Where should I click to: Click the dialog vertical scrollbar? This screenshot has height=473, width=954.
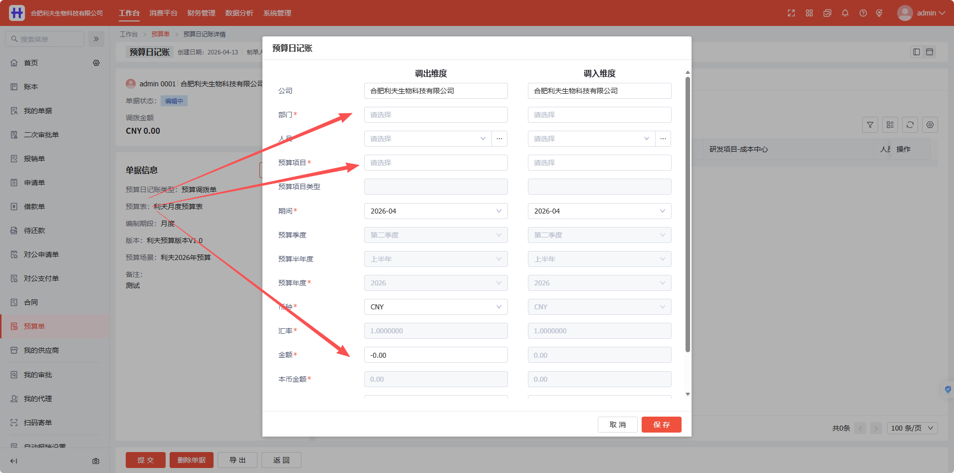click(x=688, y=215)
